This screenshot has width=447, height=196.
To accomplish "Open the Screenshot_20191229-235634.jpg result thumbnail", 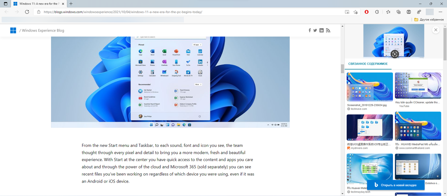I will pyautogui.click(x=370, y=87).
